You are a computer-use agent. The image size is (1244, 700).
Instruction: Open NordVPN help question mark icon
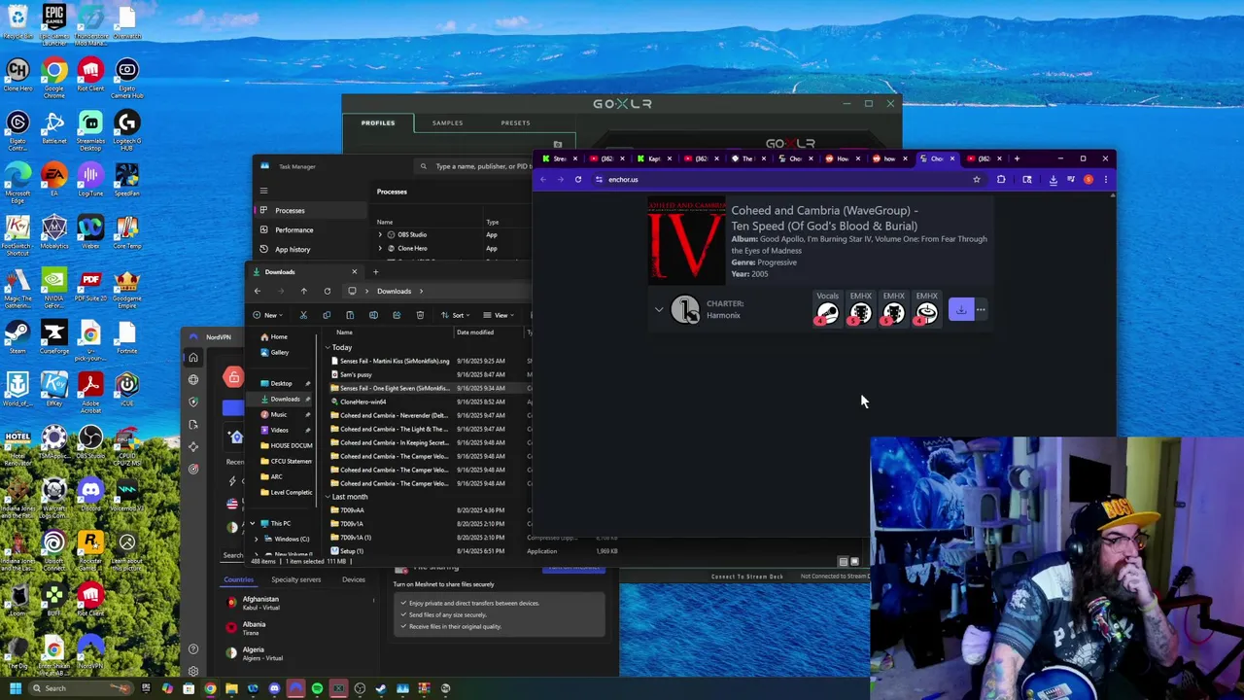(x=193, y=648)
